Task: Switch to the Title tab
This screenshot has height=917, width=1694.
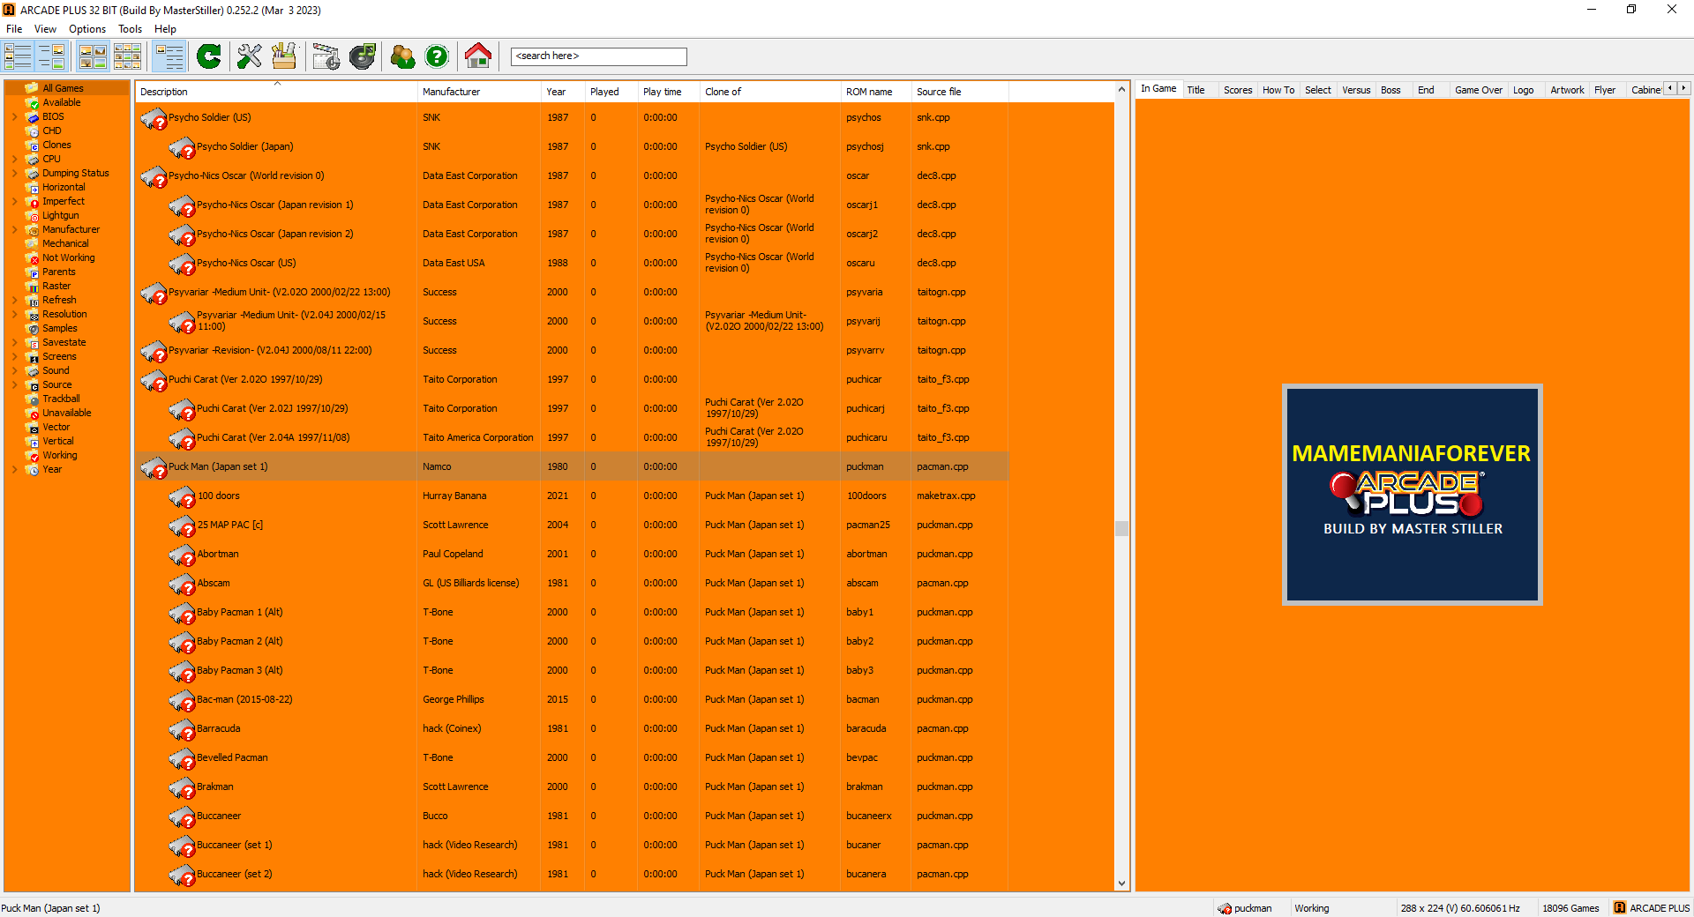Action: pos(1196,90)
